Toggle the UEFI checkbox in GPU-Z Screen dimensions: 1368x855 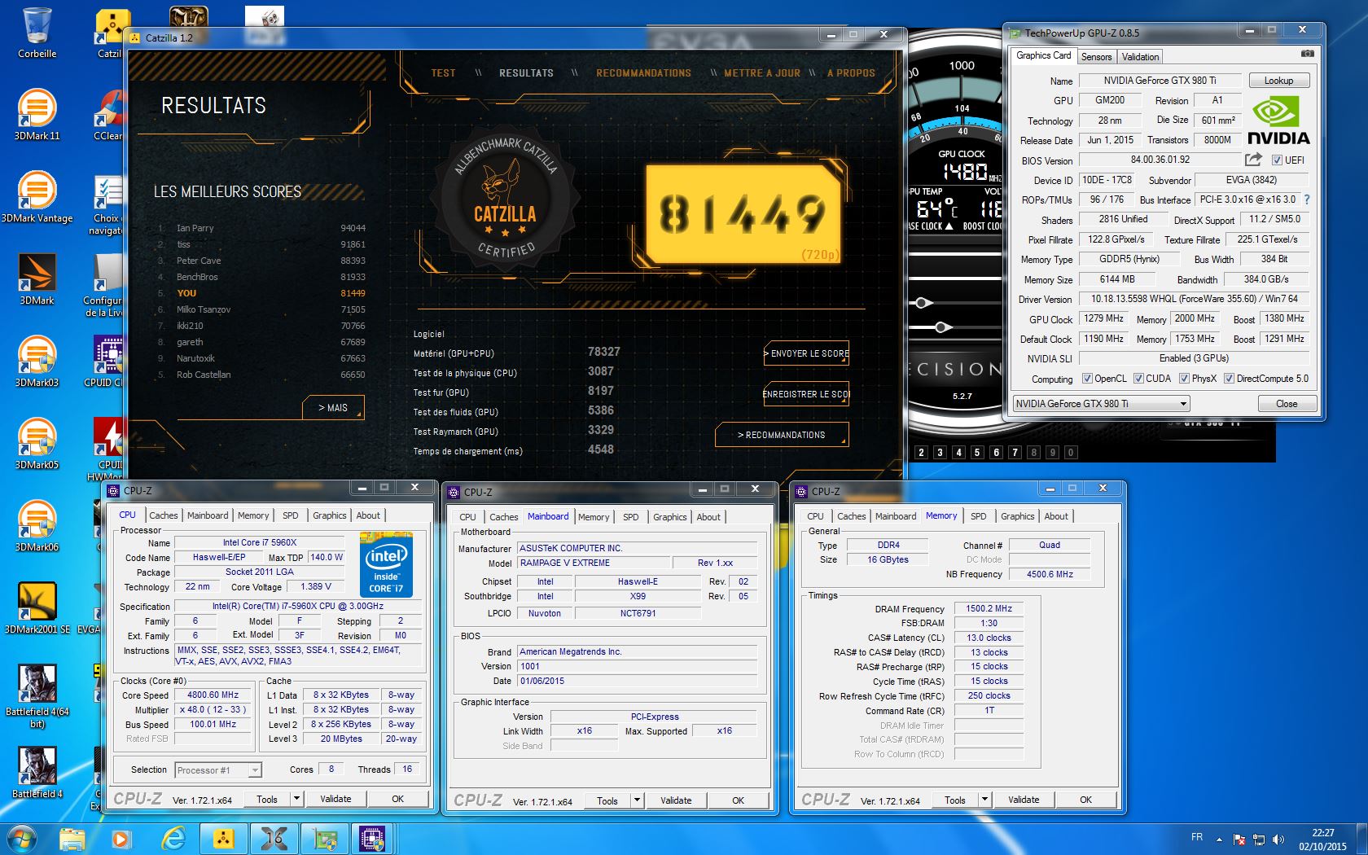pyautogui.click(x=1277, y=160)
